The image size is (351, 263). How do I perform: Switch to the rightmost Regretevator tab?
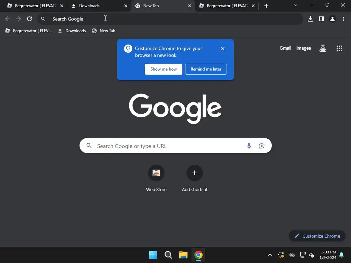[x=226, y=6]
